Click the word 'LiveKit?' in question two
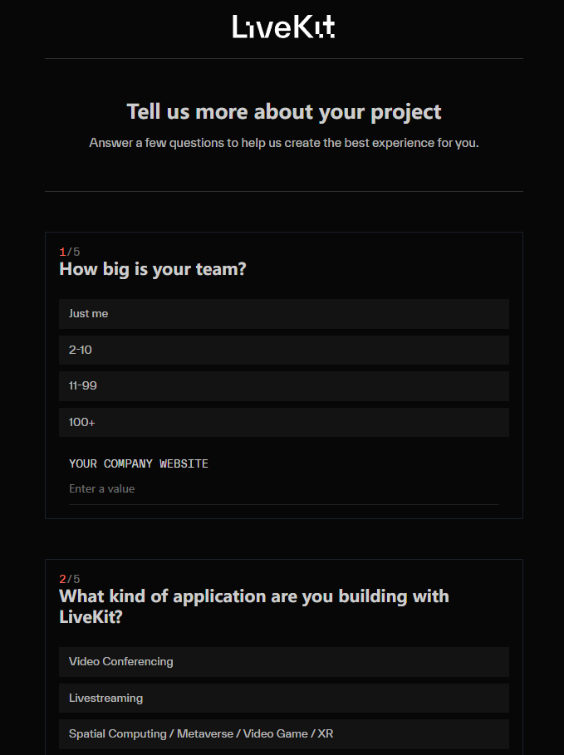 91,617
